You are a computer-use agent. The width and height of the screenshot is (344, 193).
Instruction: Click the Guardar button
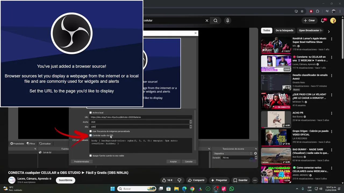(x=241, y=180)
